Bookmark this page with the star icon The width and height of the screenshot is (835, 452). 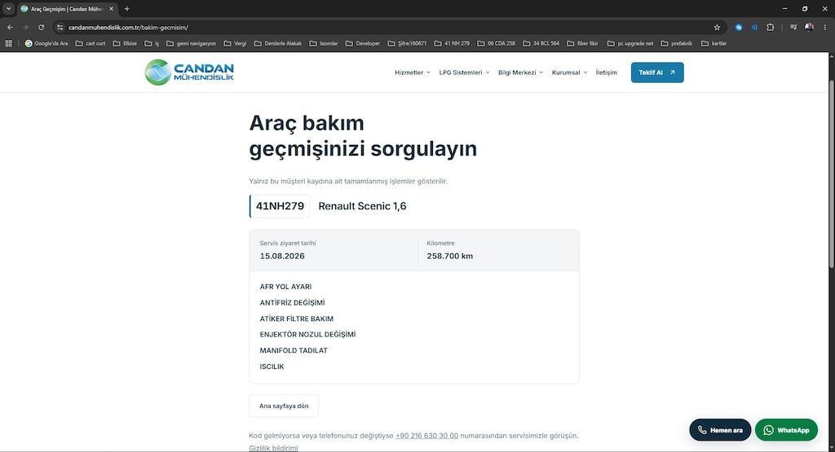tap(717, 27)
